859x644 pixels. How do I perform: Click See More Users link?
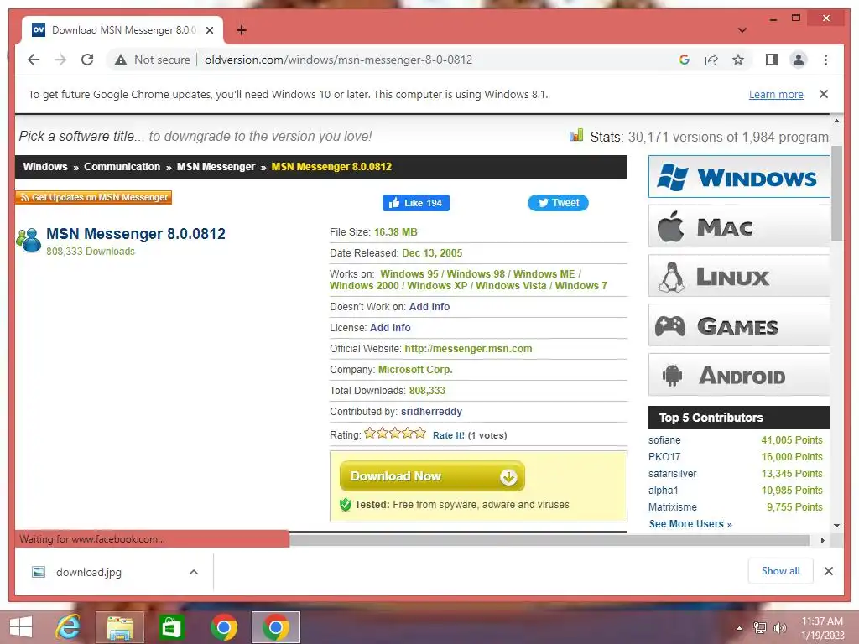point(690,524)
